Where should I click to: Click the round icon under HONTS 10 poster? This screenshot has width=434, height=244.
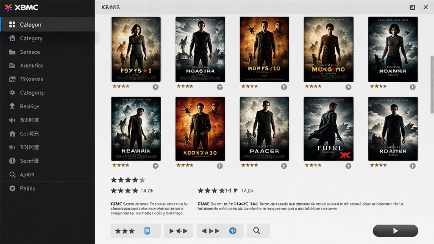pos(284,87)
